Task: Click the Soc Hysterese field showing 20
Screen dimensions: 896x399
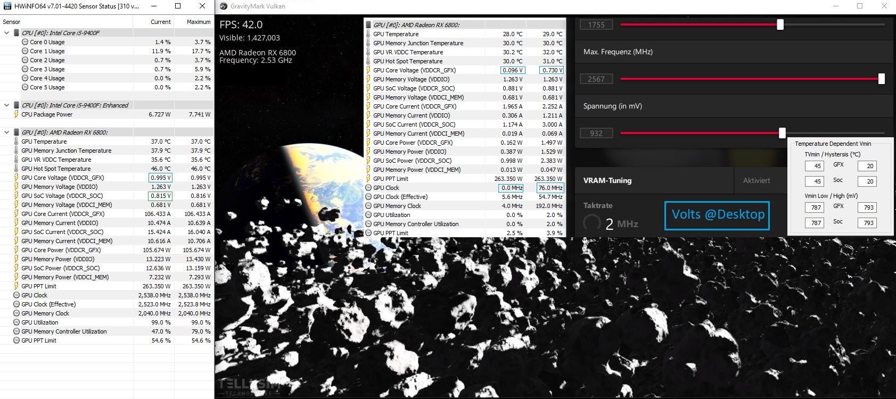Action: [867, 181]
